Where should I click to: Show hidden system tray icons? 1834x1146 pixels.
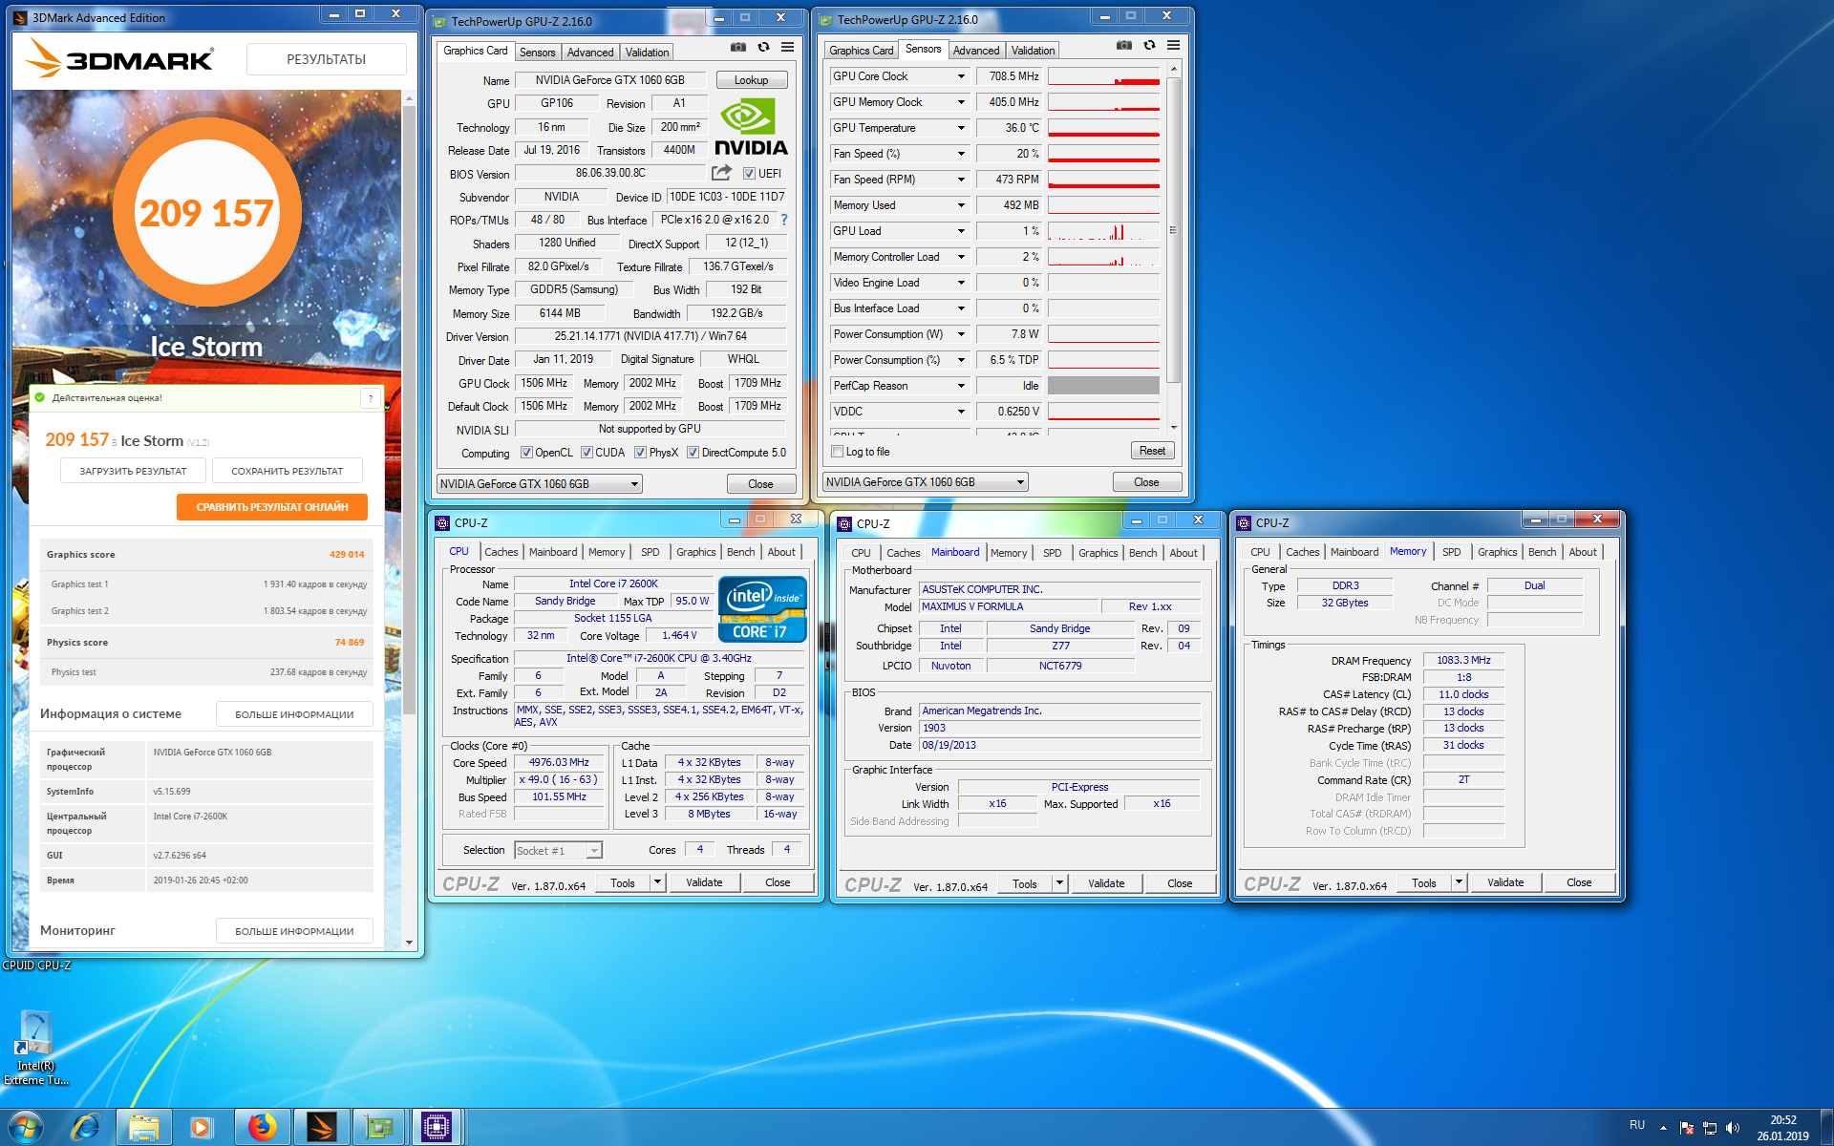coord(1663,1128)
